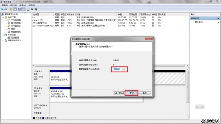Select SYSTEM RESERVED volume row
Image resolution: width=221 pixels, height=124 pixels.
click(x=97, y=26)
